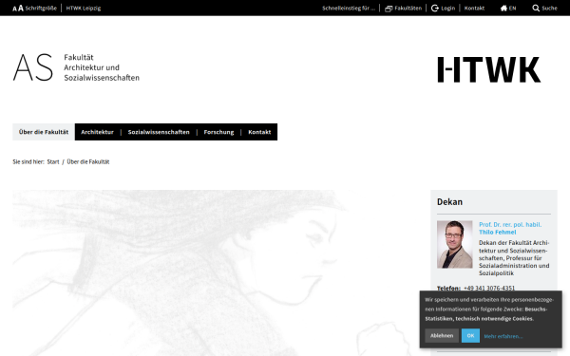Open the HTWK Leipzig link

84,8
